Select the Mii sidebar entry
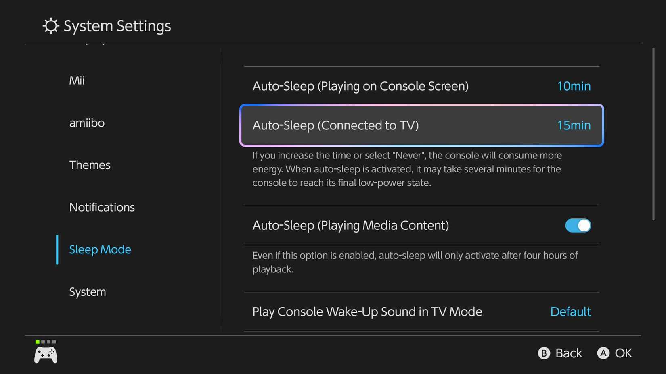Screen dimensions: 666x374 coord(77,80)
